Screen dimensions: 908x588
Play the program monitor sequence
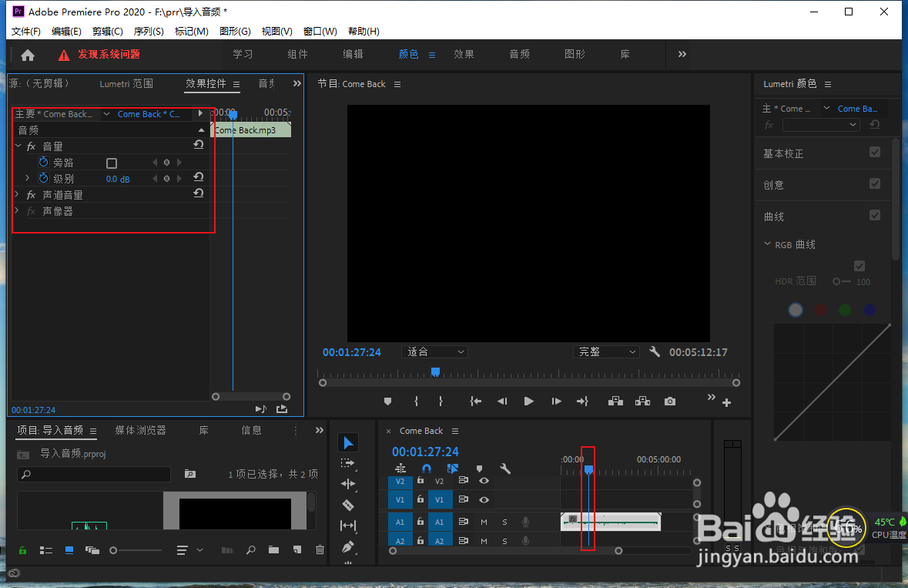[528, 401]
